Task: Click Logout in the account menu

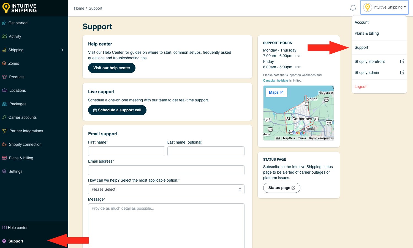Action: pyautogui.click(x=360, y=87)
